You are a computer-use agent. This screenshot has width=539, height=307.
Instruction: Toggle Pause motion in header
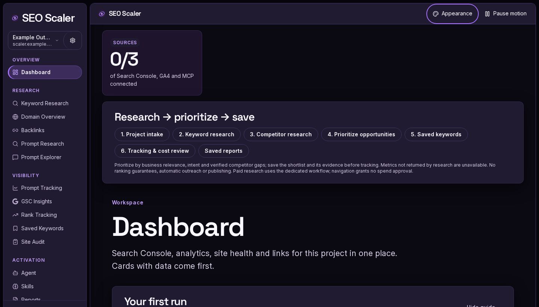pos(506,14)
